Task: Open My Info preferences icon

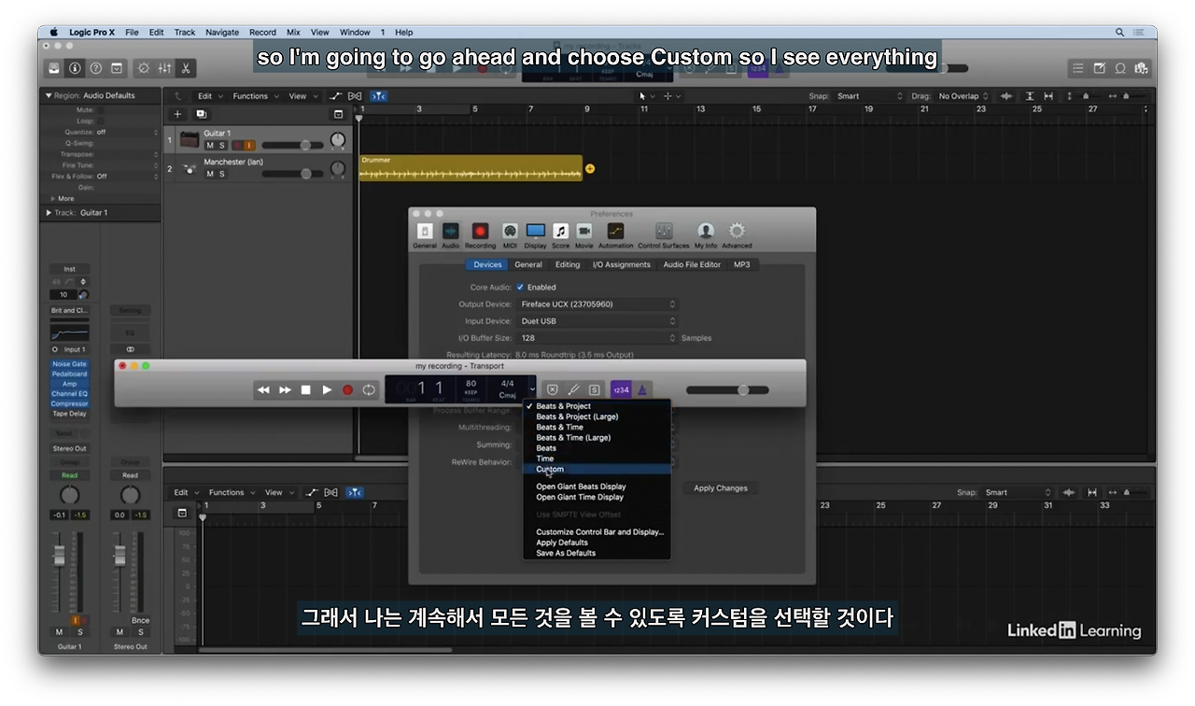Action: click(x=706, y=235)
